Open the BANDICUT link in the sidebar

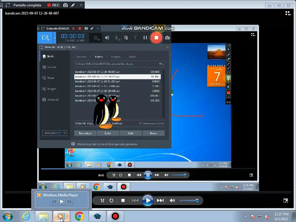(x=55, y=133)
